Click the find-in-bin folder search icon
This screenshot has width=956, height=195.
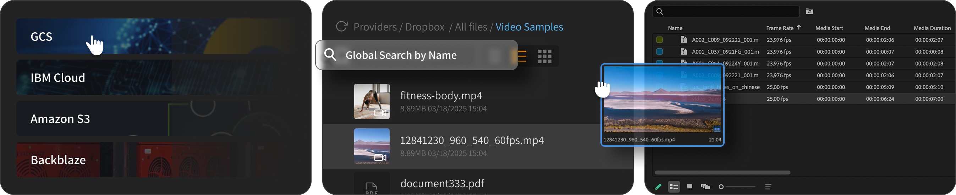[809, 11]
